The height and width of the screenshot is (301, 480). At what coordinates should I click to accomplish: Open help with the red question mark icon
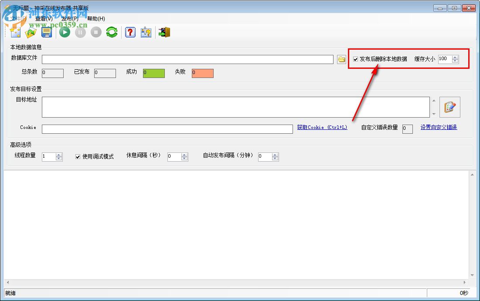[130, 32]
